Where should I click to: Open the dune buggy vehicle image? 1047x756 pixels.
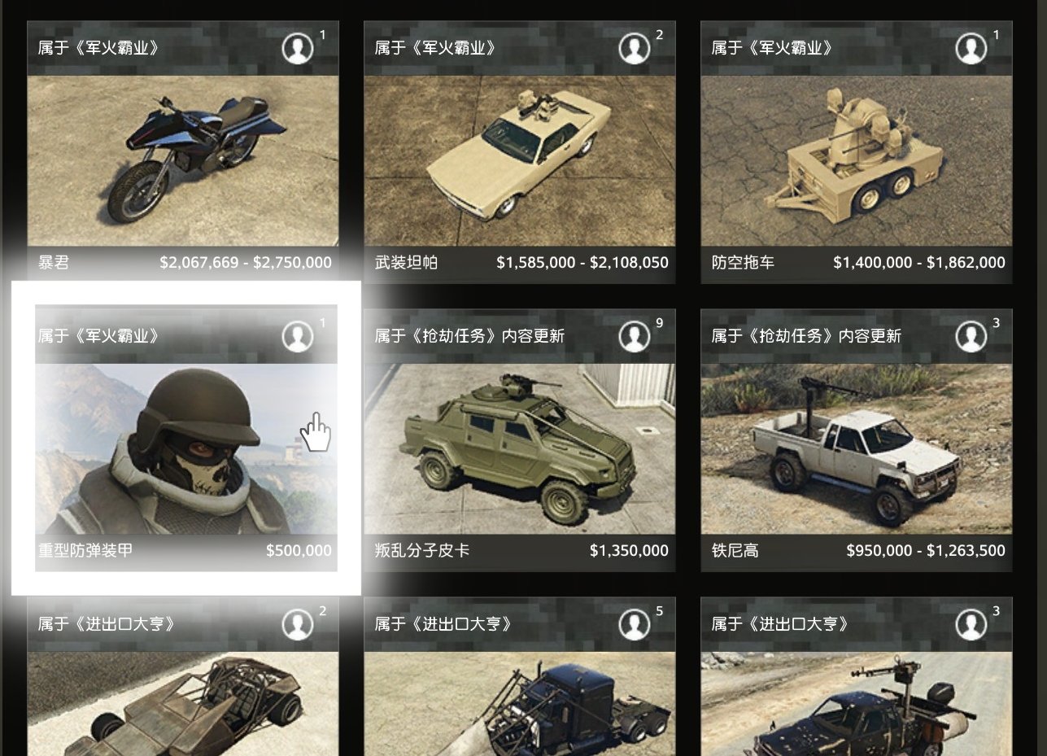tap(183, 704)
